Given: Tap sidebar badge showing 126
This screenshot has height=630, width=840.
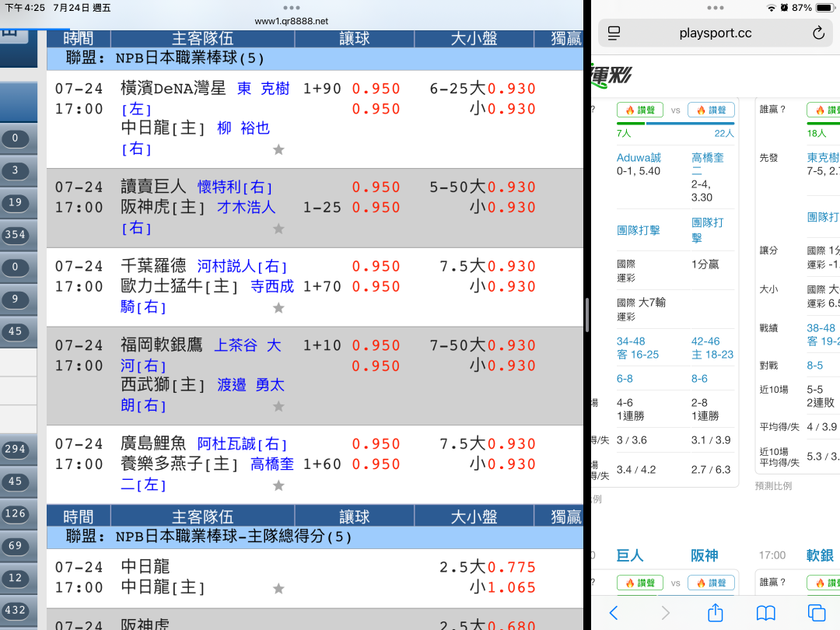Looking at the screenshot, I should pyautogui.click(x=15, y=513).
